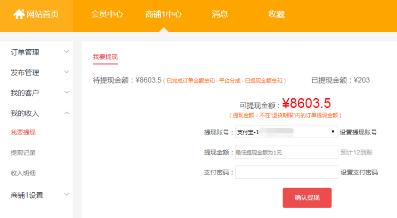Expand the 商铺1设置 sidebar chevron

coord(66,194)
